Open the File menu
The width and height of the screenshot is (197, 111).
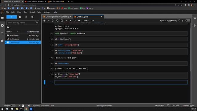click(x=7, y=12)
